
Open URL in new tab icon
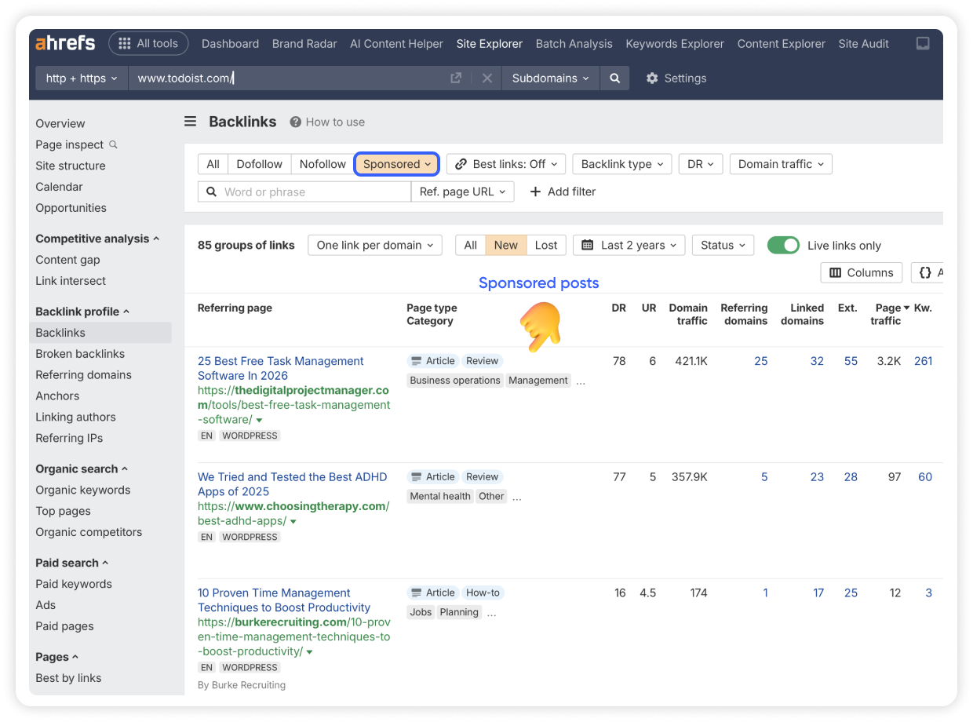click(x=456, y=78)
